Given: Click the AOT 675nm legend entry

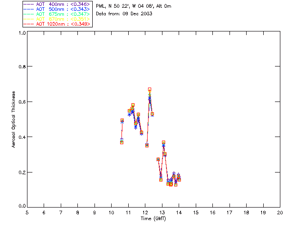Looking at the screenshot, I should point(57,14).
